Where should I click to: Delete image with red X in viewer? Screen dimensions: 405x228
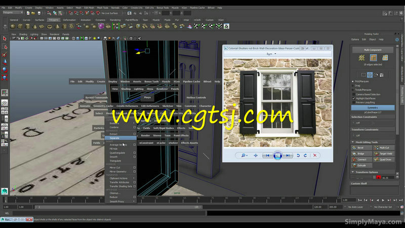[x=315, y=156]
